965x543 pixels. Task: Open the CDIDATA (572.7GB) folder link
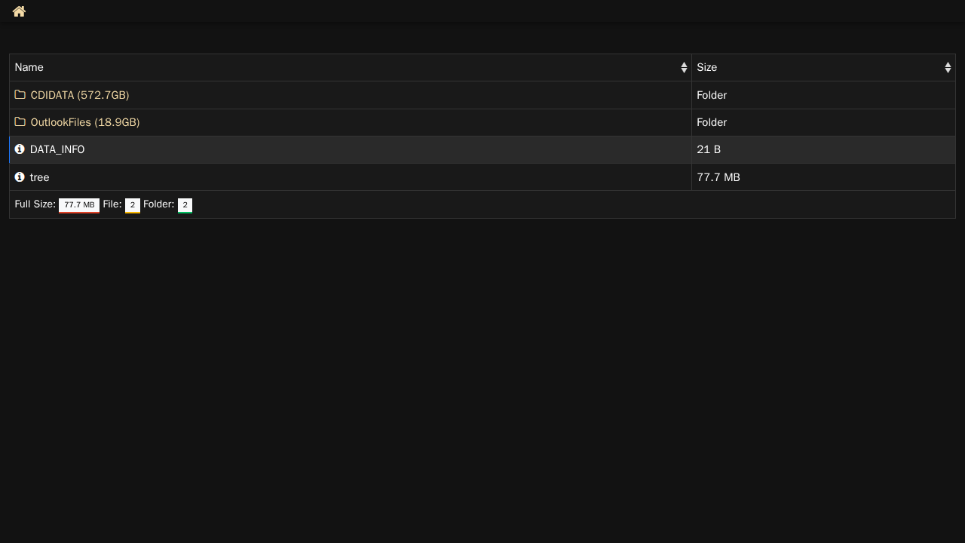(x=80, y=95)
